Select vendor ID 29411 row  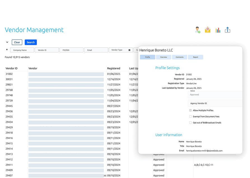tap(9, 165)
